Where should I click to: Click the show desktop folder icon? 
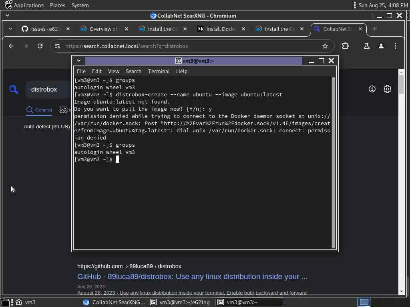5,302
